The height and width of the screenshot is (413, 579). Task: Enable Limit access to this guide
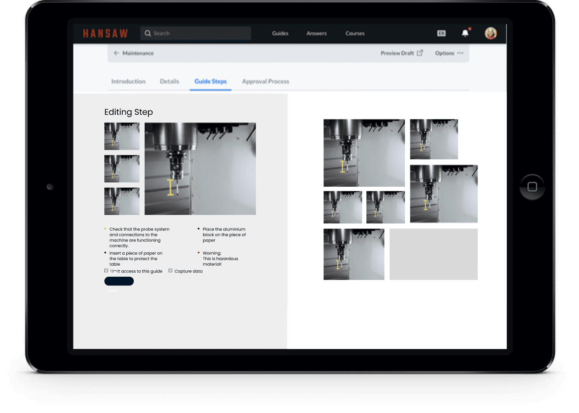[x=107, y=271]
